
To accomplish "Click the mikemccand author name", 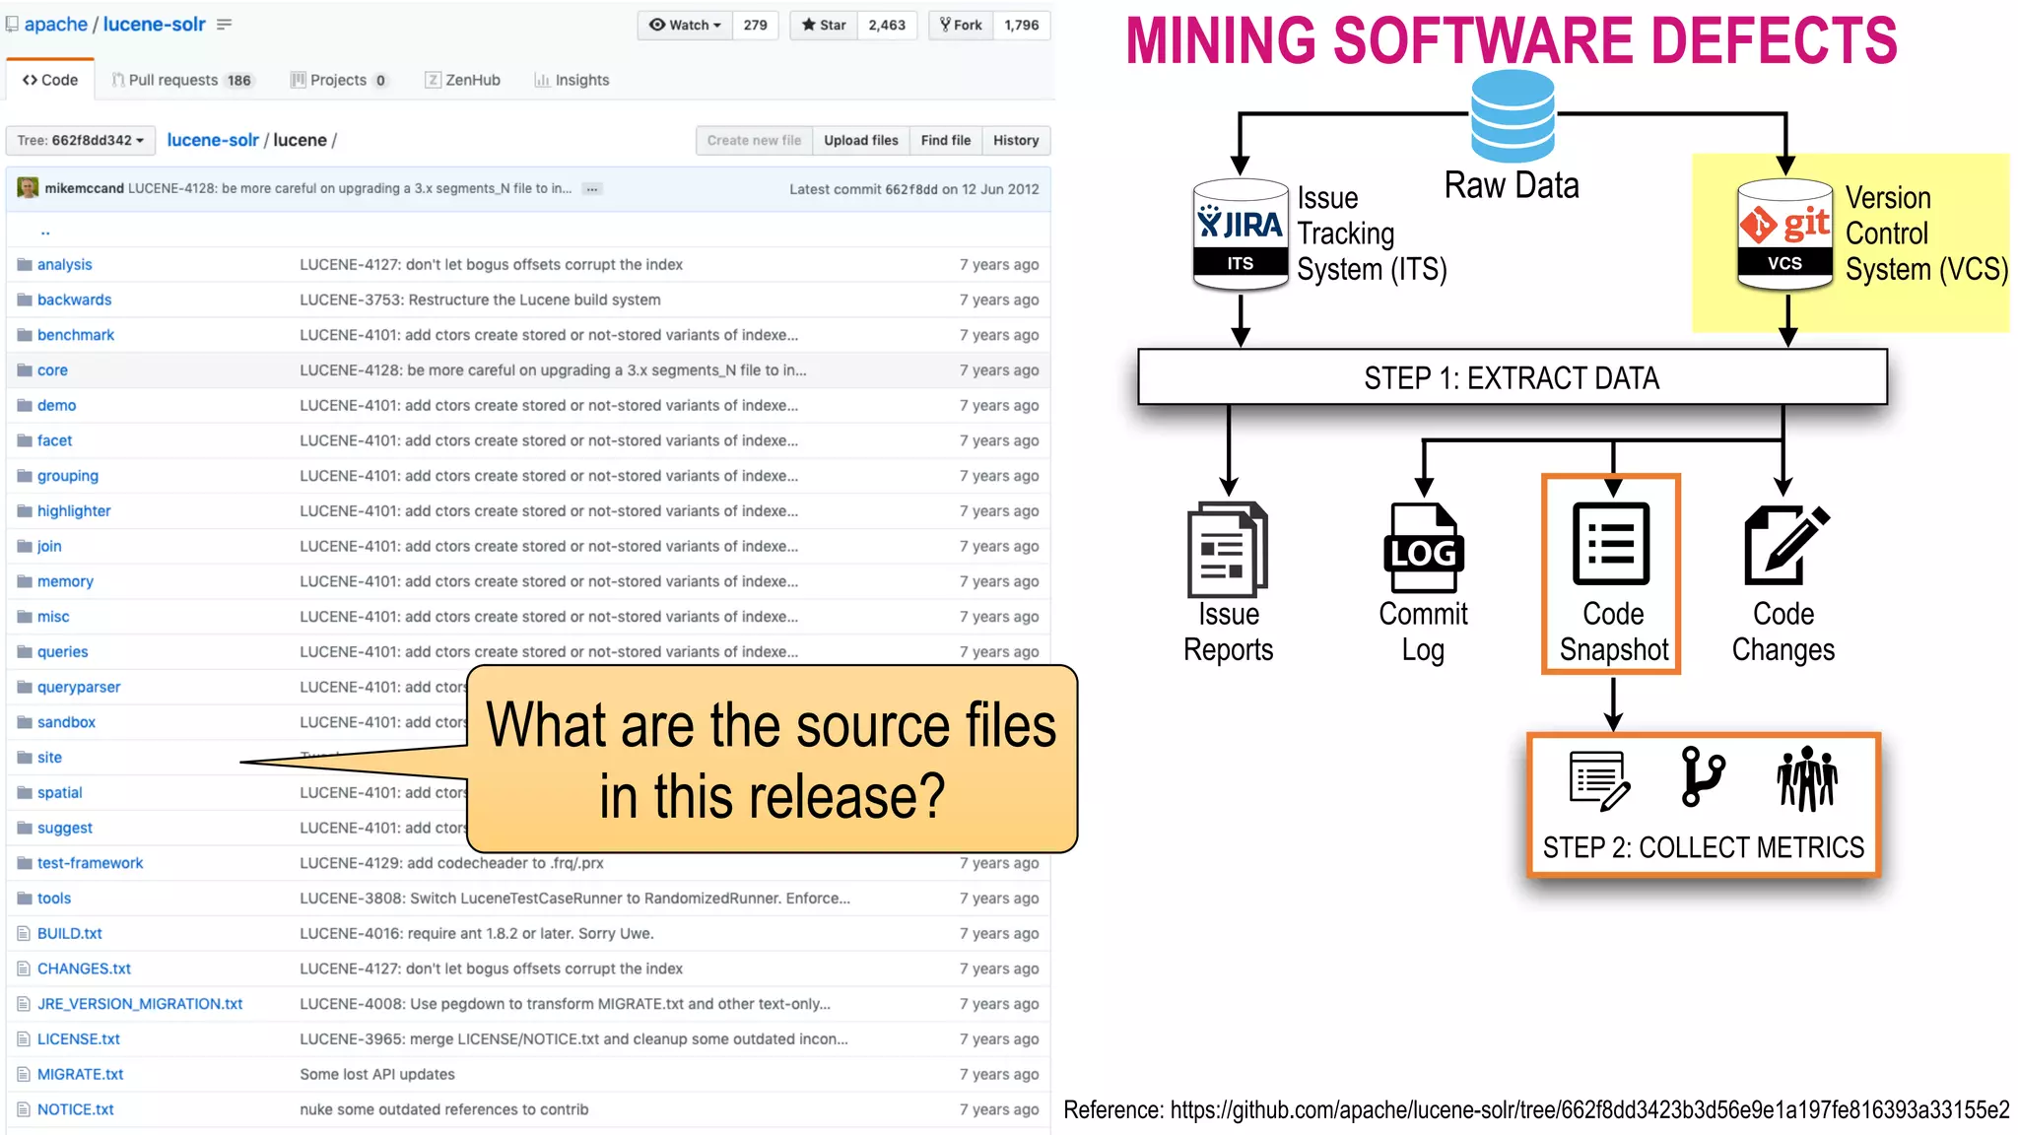I will coord(84,188).
